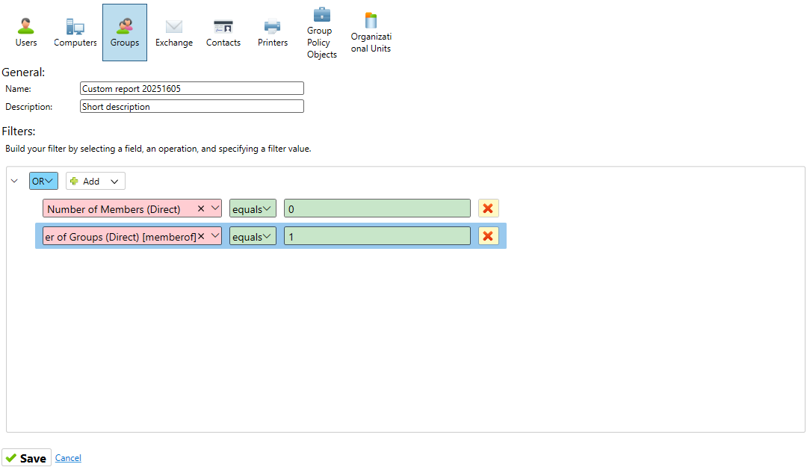
Task: Cancel the report editing
Action: (68, 457)
